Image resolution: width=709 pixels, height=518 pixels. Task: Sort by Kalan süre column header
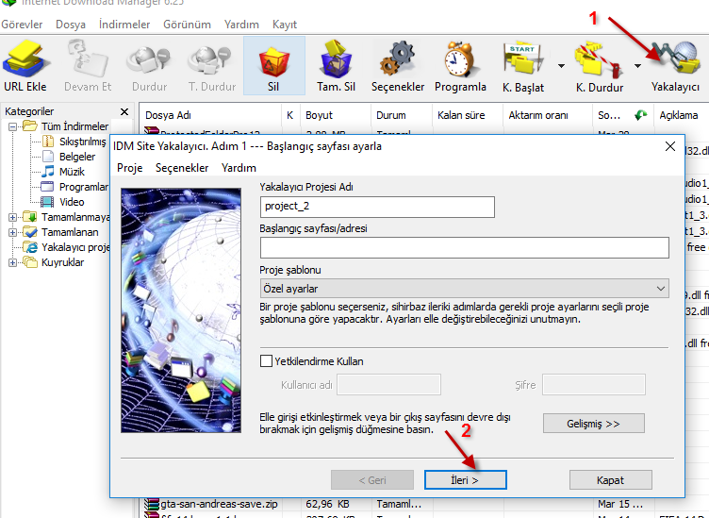pyautogui.click(x=468, y=115)
